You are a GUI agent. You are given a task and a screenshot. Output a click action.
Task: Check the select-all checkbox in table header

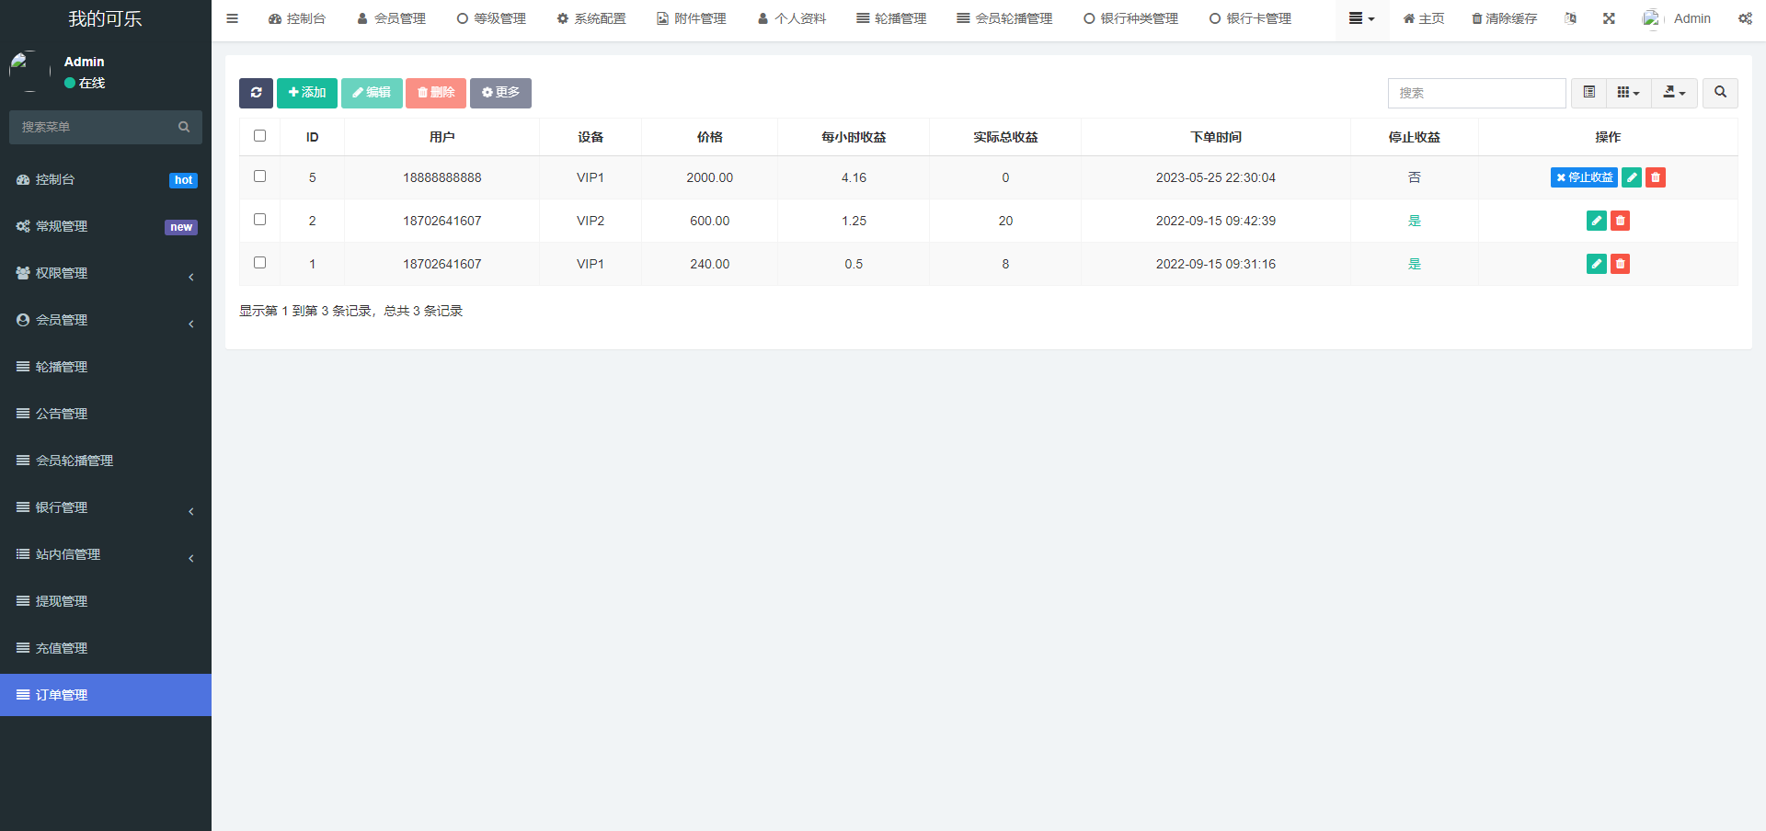(x=259, y=136)
